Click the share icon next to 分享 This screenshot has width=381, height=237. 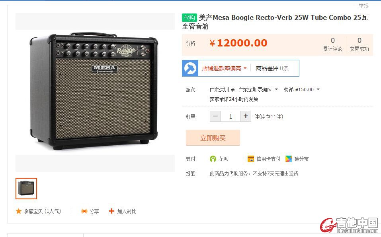click(x=84, y=211)
